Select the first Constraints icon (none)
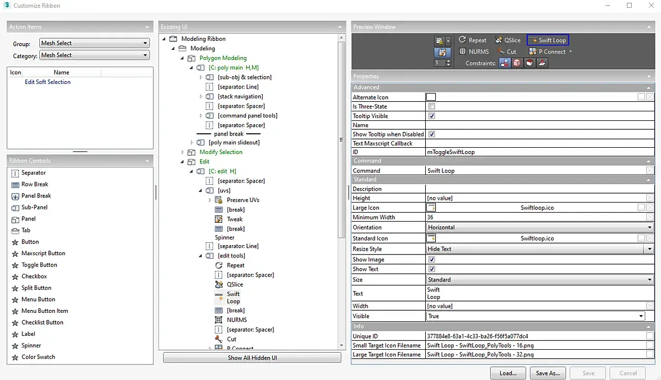The height and width of the screenshot is (380, 661). pyautogui.click(x=504, y=63)
